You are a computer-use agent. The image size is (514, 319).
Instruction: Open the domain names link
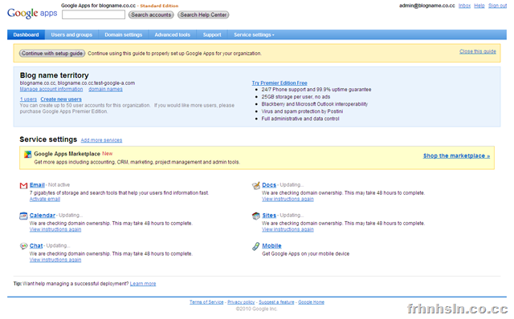coord(105,89)
